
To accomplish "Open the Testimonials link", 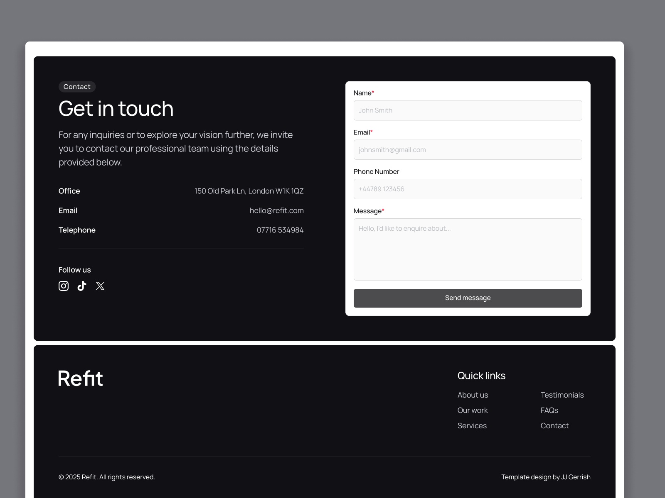I will point(562,395).
